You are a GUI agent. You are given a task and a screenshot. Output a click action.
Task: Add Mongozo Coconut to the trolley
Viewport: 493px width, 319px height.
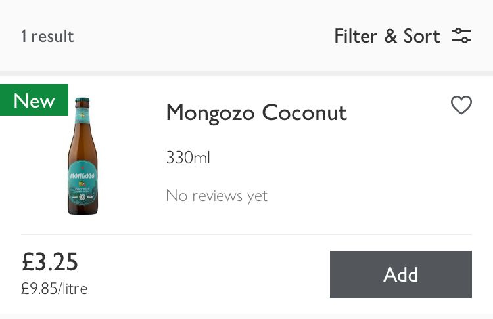[400, 274]
